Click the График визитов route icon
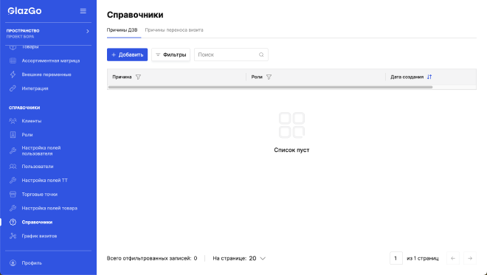 (13, 236)
